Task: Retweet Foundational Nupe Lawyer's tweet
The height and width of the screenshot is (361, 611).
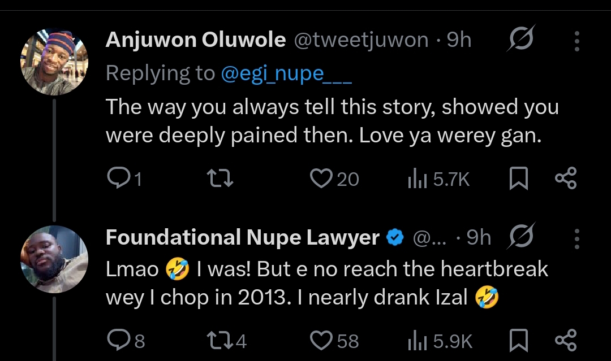Action: pyautogui.click(x=220, y=341)
